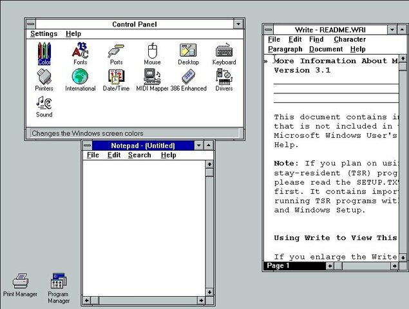Select the Sound icon
The height and width of the screenshot is (309, 409).
44,107
